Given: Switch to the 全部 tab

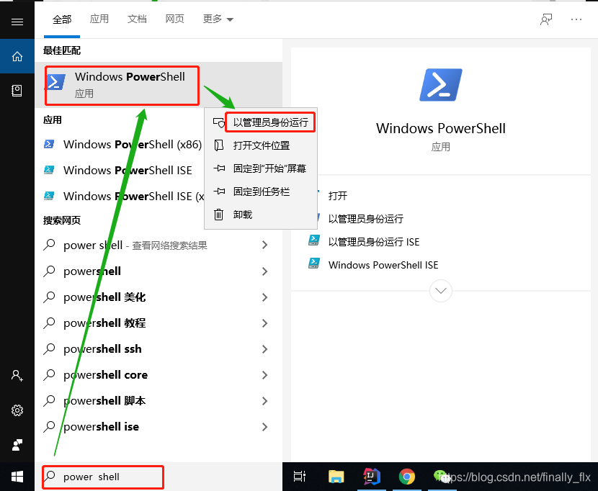Looking at the screenshot, I should [62, 19].
